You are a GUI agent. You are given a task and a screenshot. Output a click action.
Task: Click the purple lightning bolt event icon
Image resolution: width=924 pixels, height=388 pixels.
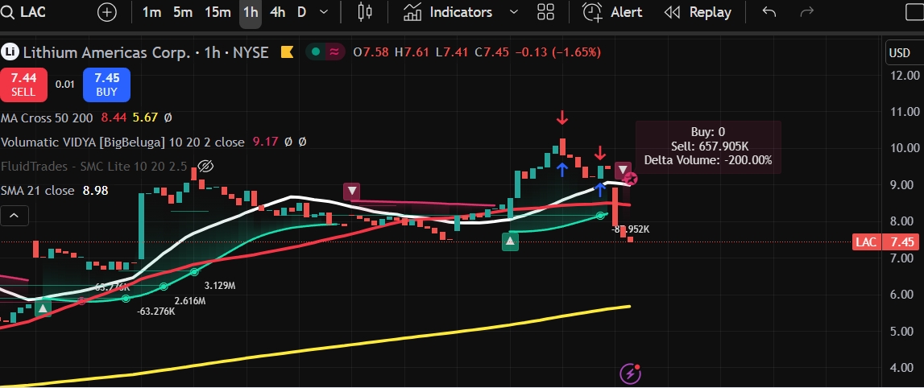[x=631, y=374]
